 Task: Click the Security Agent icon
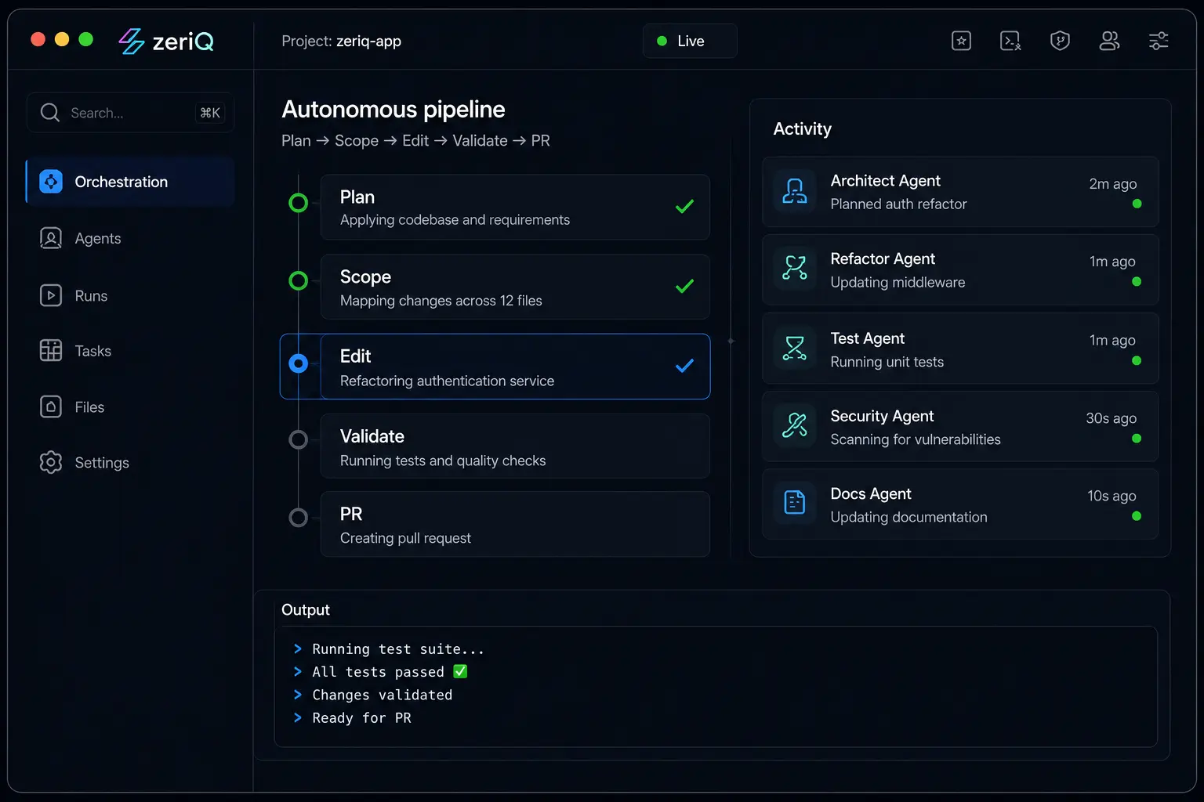[795, 425]
